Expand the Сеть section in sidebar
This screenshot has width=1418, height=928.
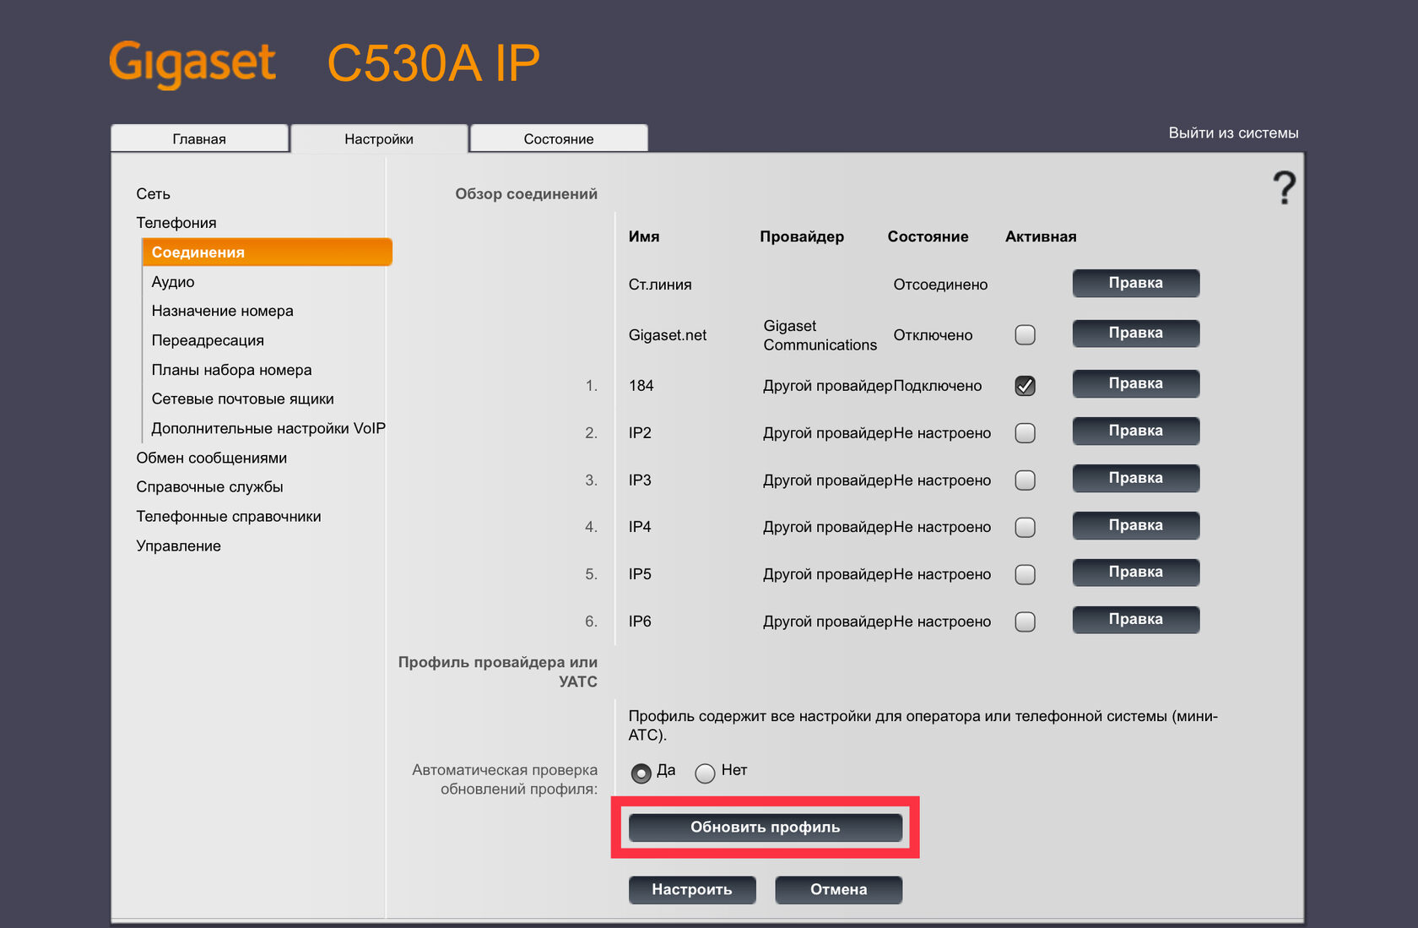[154, 194]
